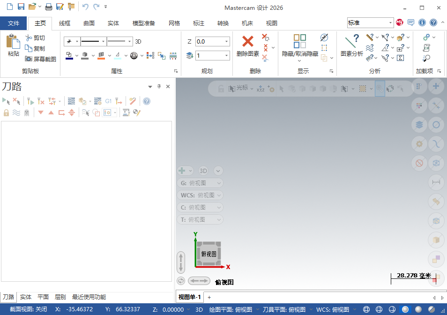Switch to the 曲面 ribbon tab

(x=89, y=23)
